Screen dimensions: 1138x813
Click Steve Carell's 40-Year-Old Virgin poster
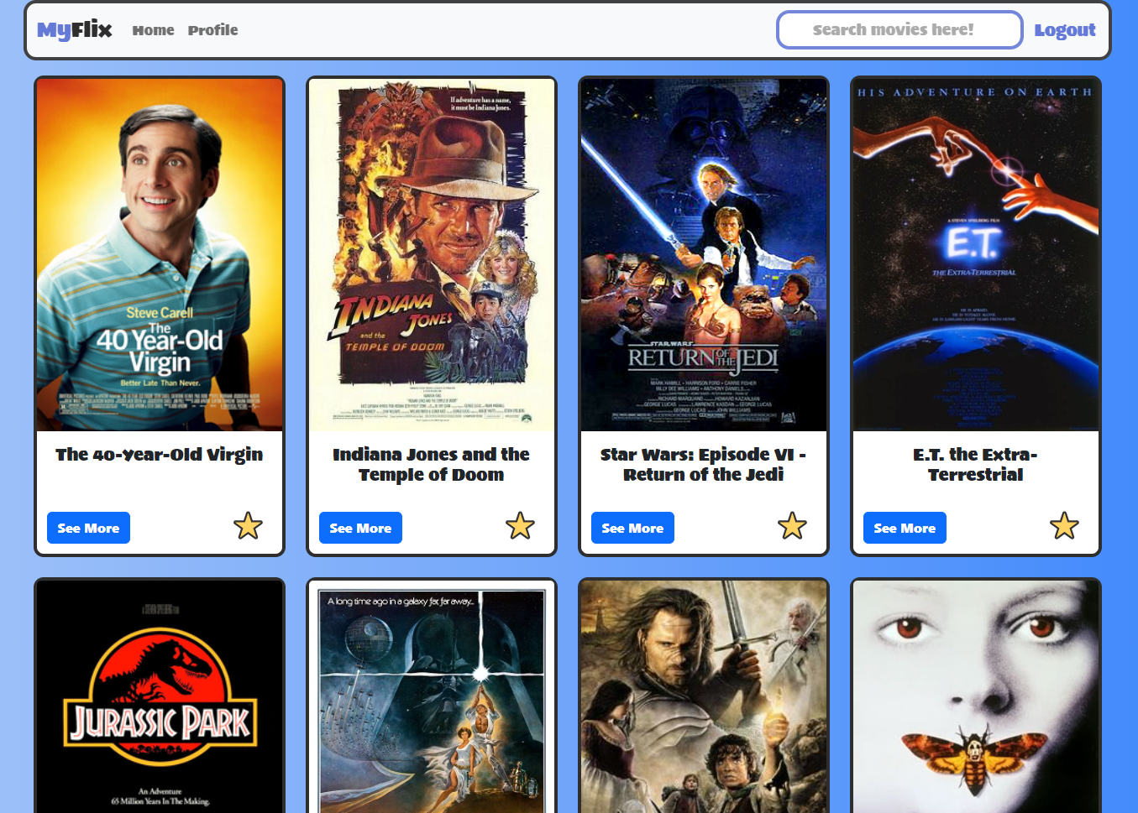[x=159, y=253]
